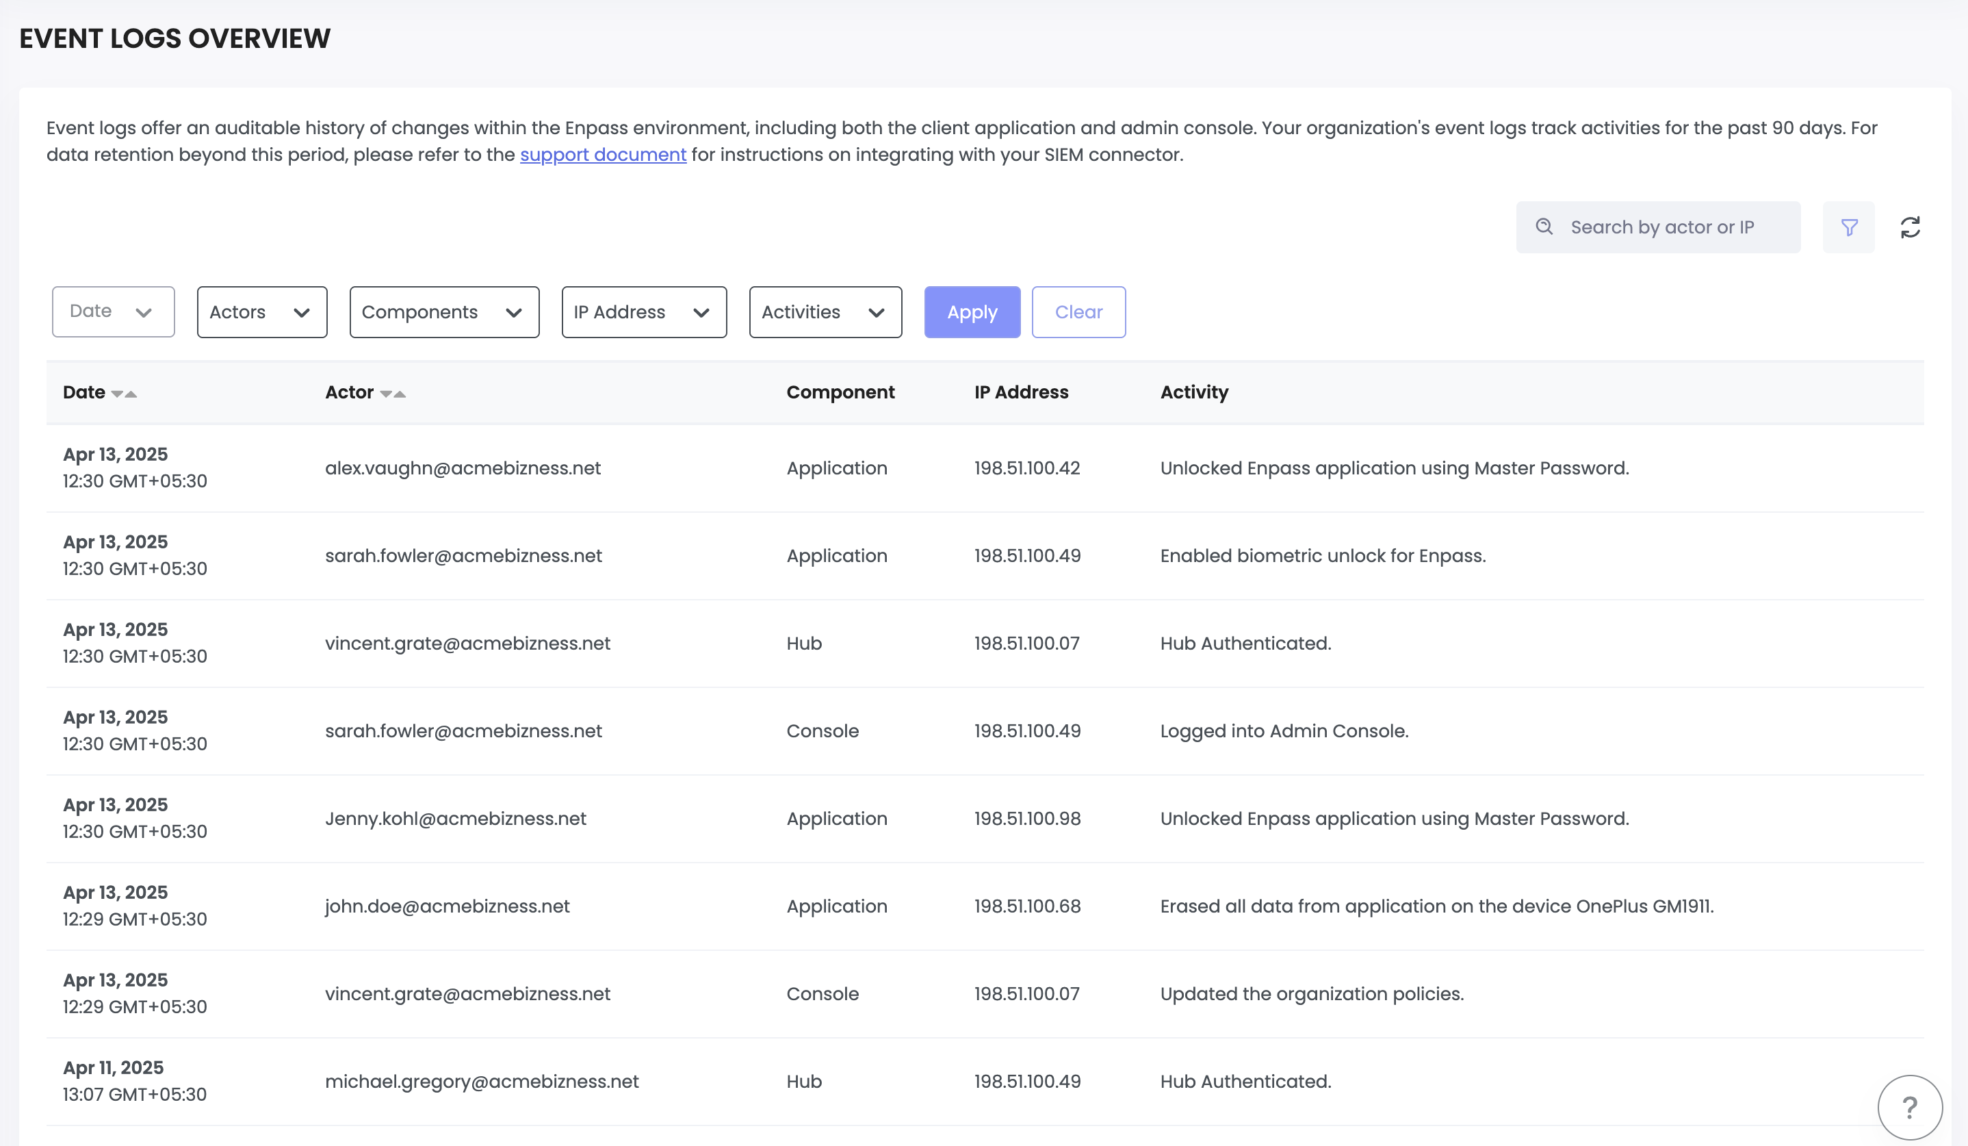Click the Apr 11, 2025 13:07 date cell

pos(135,1081)
